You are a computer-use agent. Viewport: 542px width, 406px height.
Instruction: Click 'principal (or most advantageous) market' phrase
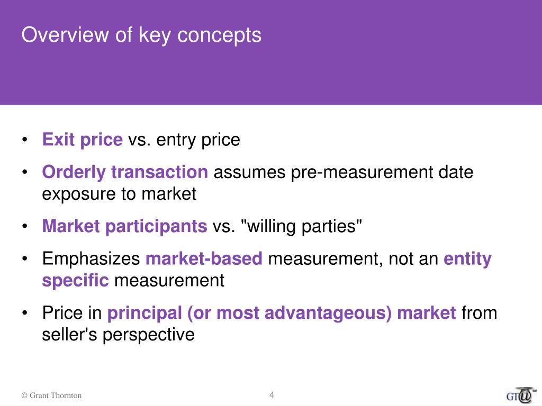coord(282,313)
